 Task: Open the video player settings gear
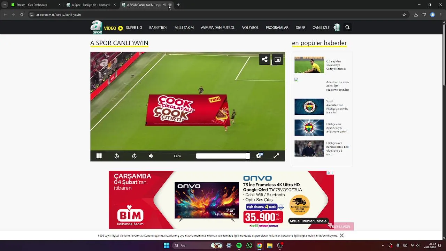pos(259,156)
